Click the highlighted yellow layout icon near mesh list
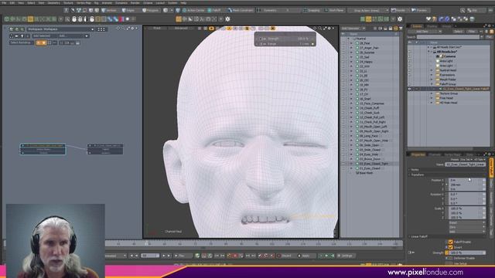 click(368, 19)
